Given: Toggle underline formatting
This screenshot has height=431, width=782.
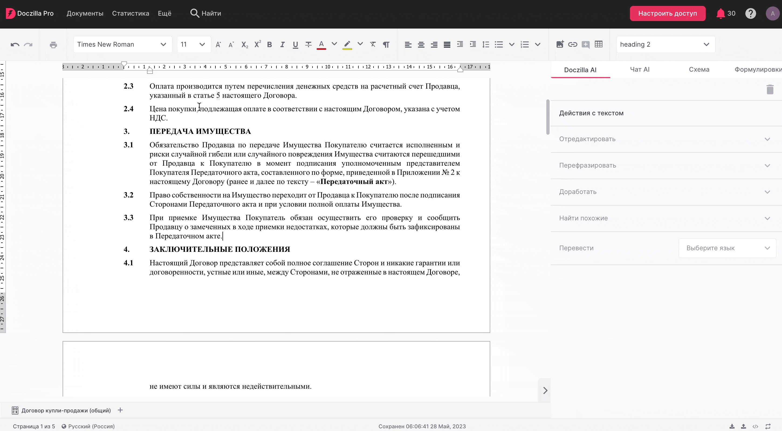Looking at the screenshot, I should pyautogui.click(x=295, y=45).
